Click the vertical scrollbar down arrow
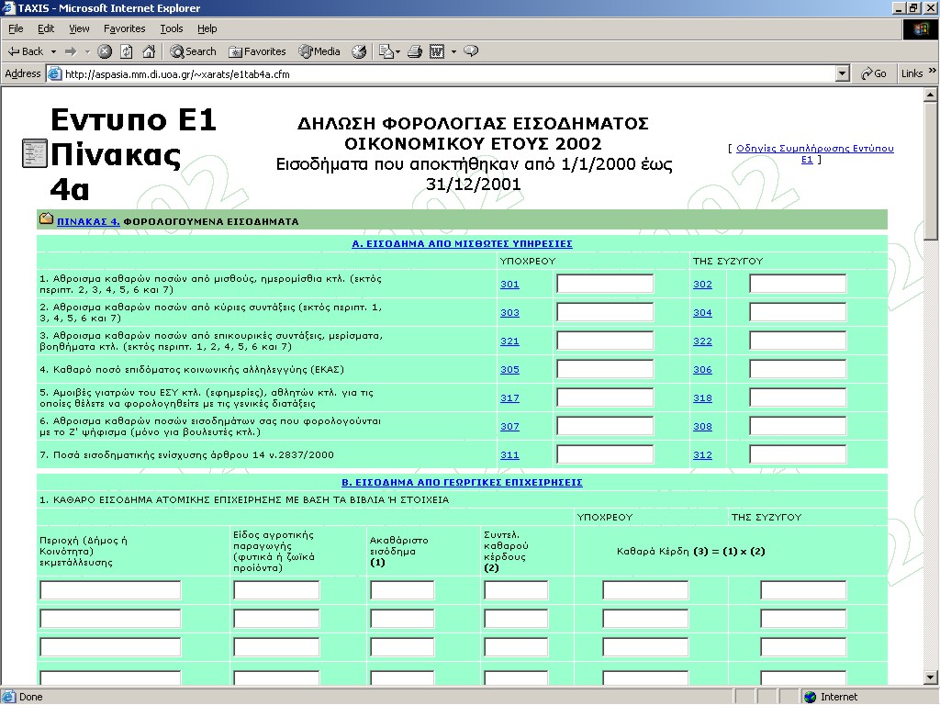940x705 pixels. 931,678
